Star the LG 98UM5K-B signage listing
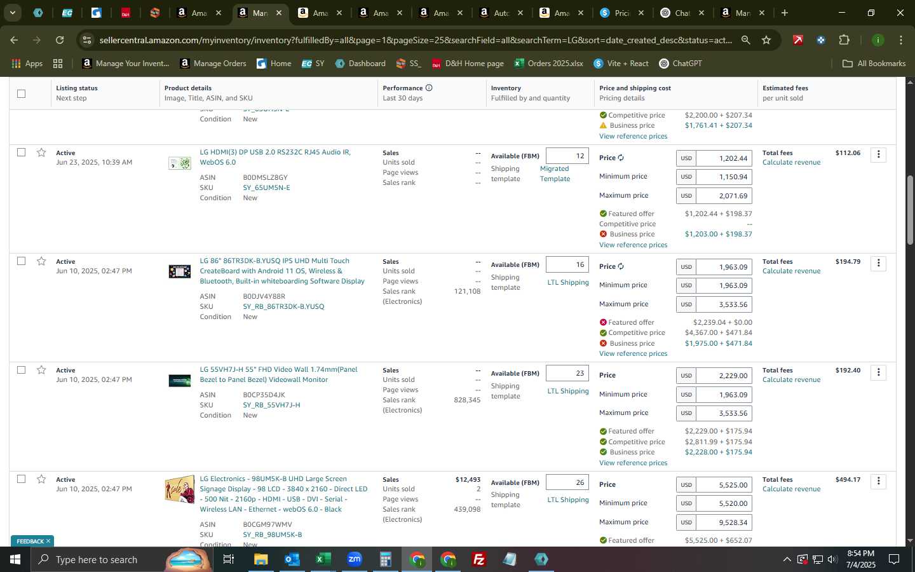The height and width of the screenshot is (572, 915). click(41, 479)
